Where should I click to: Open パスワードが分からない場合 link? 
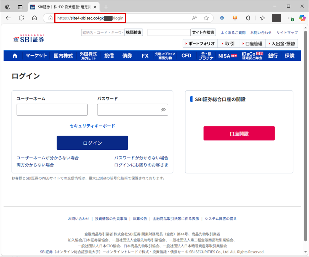click(x=141, y=158)
